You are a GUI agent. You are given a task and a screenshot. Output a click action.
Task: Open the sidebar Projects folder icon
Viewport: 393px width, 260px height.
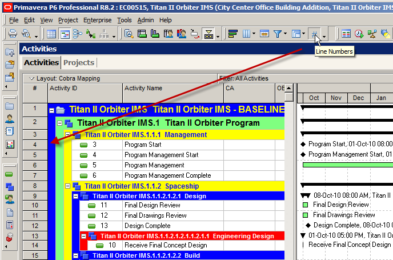click(10, 106)
